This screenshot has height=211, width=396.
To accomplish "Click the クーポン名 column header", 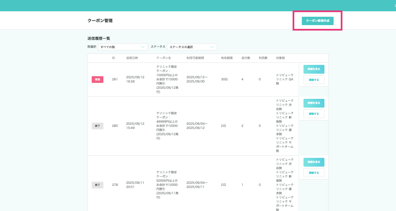I will (x=164, y=58).
